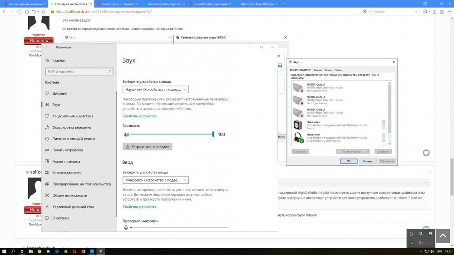Open Фокусировка внимания settings
Viewport: 454px width, 255px height.
click(x=71, y=127)
